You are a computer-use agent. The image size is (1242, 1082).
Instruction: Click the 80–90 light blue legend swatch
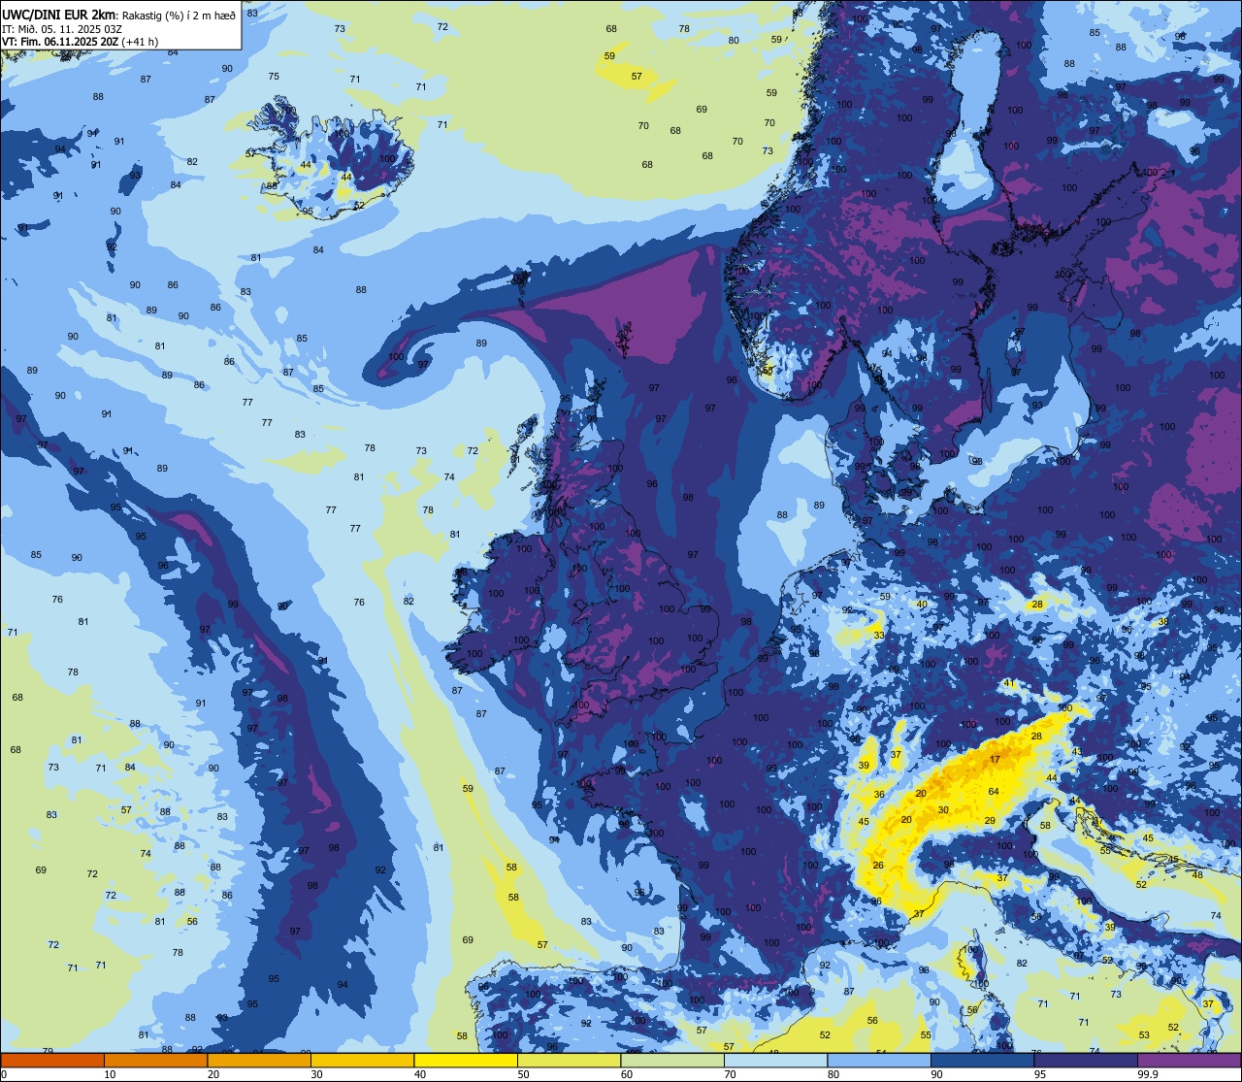point(879,1060)
